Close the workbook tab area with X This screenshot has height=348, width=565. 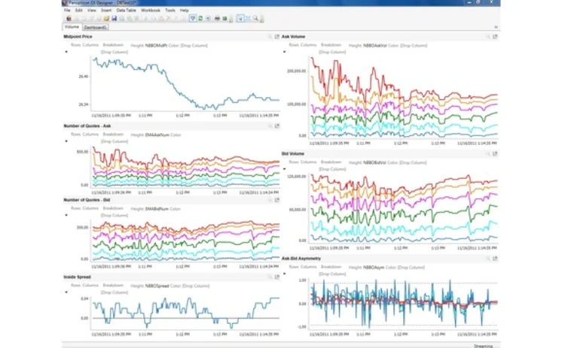click(496, 27)
